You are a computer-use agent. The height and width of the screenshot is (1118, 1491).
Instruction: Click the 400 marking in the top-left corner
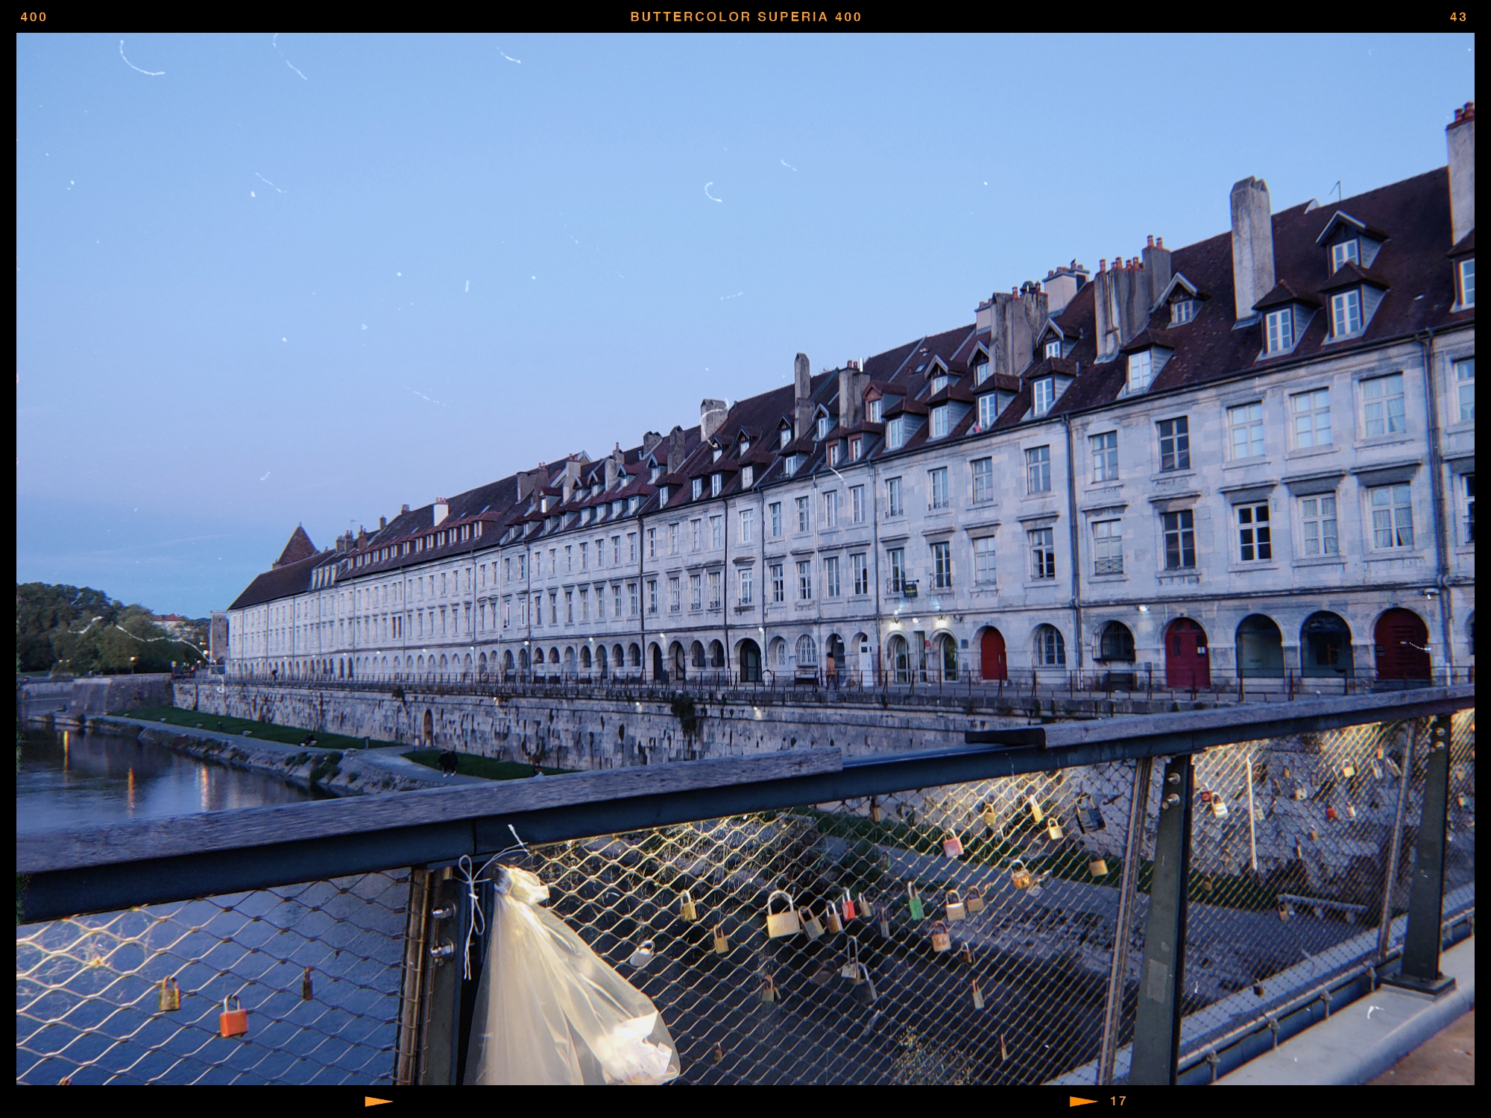(x=34, y=17)
